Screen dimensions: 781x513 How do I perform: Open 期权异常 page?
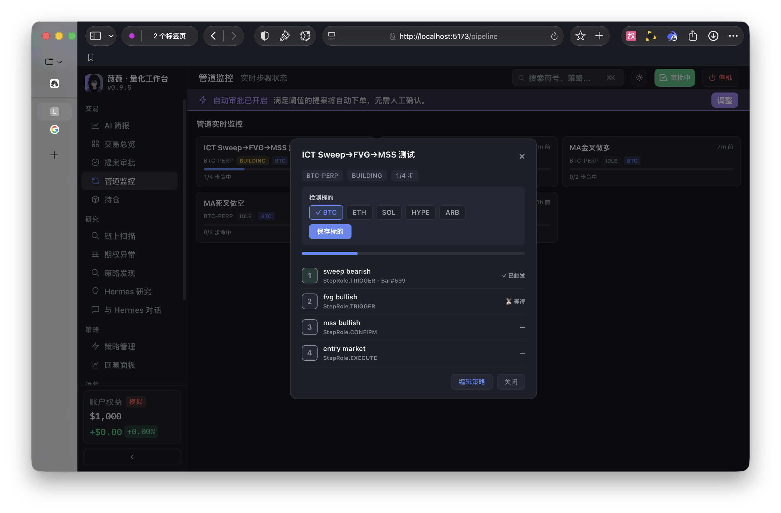point(129,255)
